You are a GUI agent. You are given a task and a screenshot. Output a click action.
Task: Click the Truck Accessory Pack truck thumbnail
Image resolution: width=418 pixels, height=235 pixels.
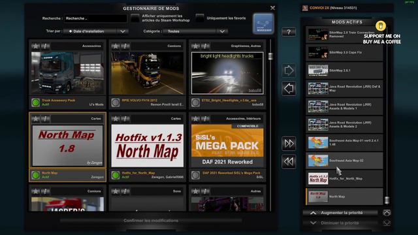67,73
